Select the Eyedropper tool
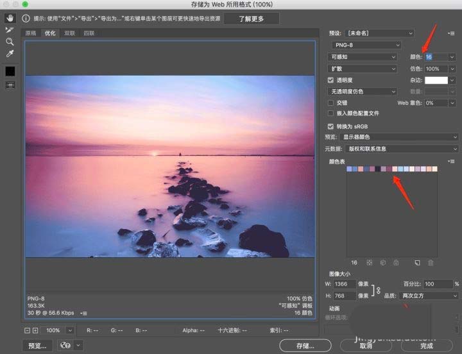Image resolution: width=462 pixels, height=354 pixels. pyautogui.click(x=10, y=54)
